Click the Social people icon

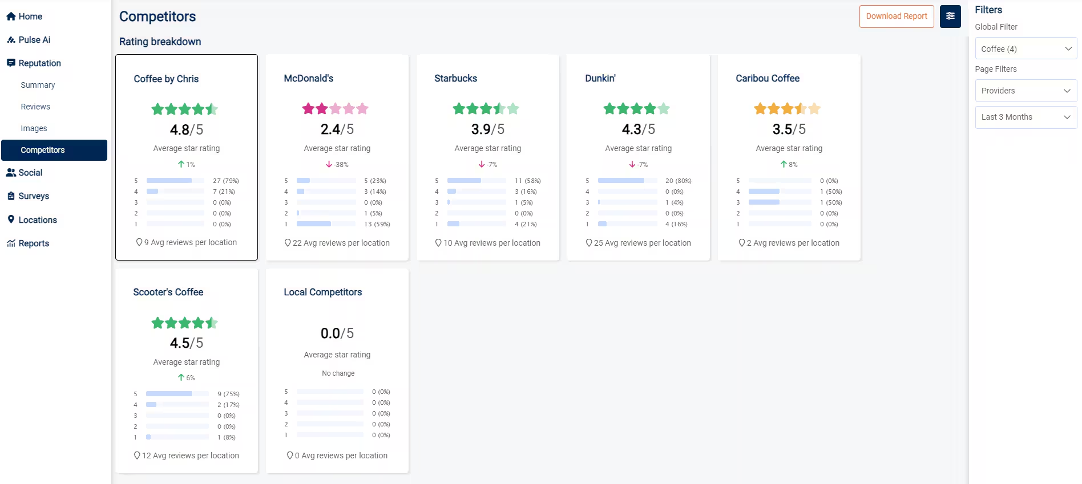click(11, 173)
